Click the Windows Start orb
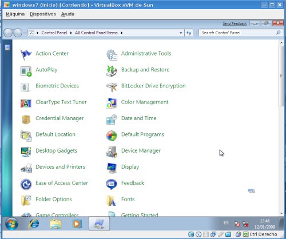Viewport: 286px width, 239px height. (11, 224)
